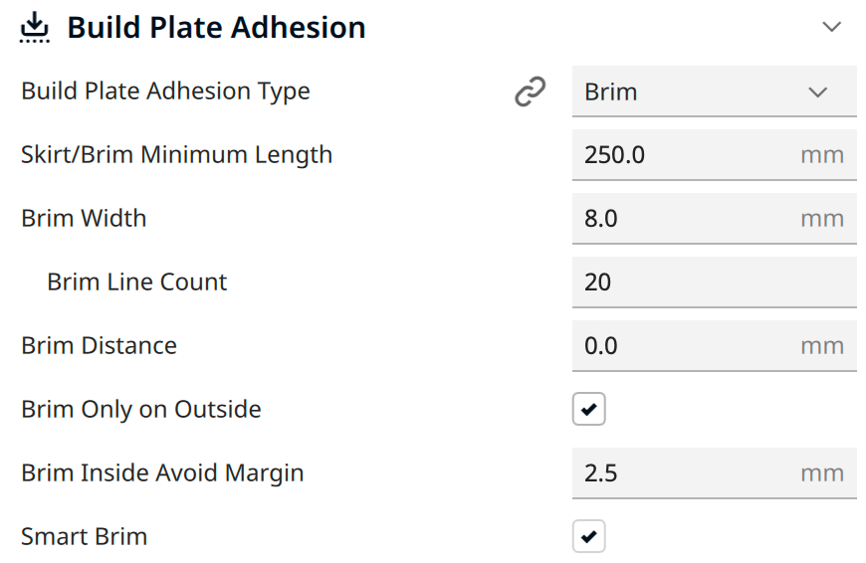
Task: Edit Brim Inside Avoid Margin value 2.5
Action: point(714,473)
